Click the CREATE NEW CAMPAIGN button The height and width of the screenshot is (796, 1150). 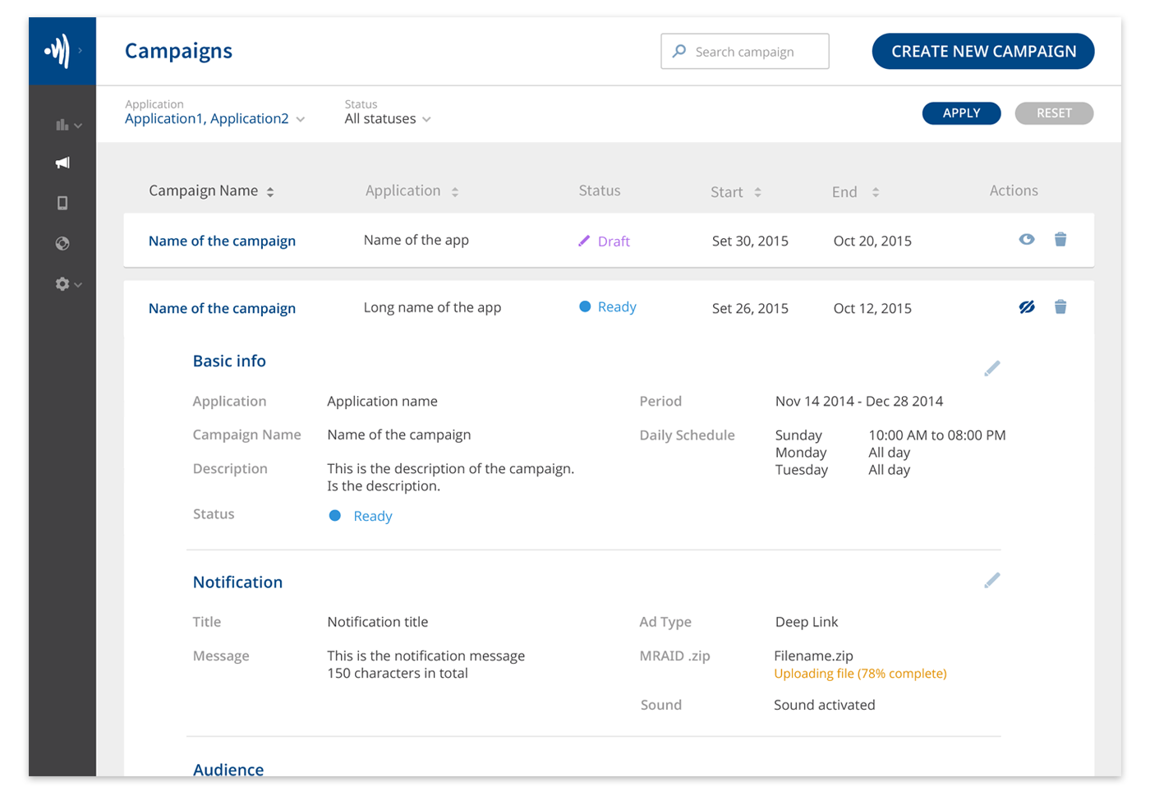pos(983,51)
